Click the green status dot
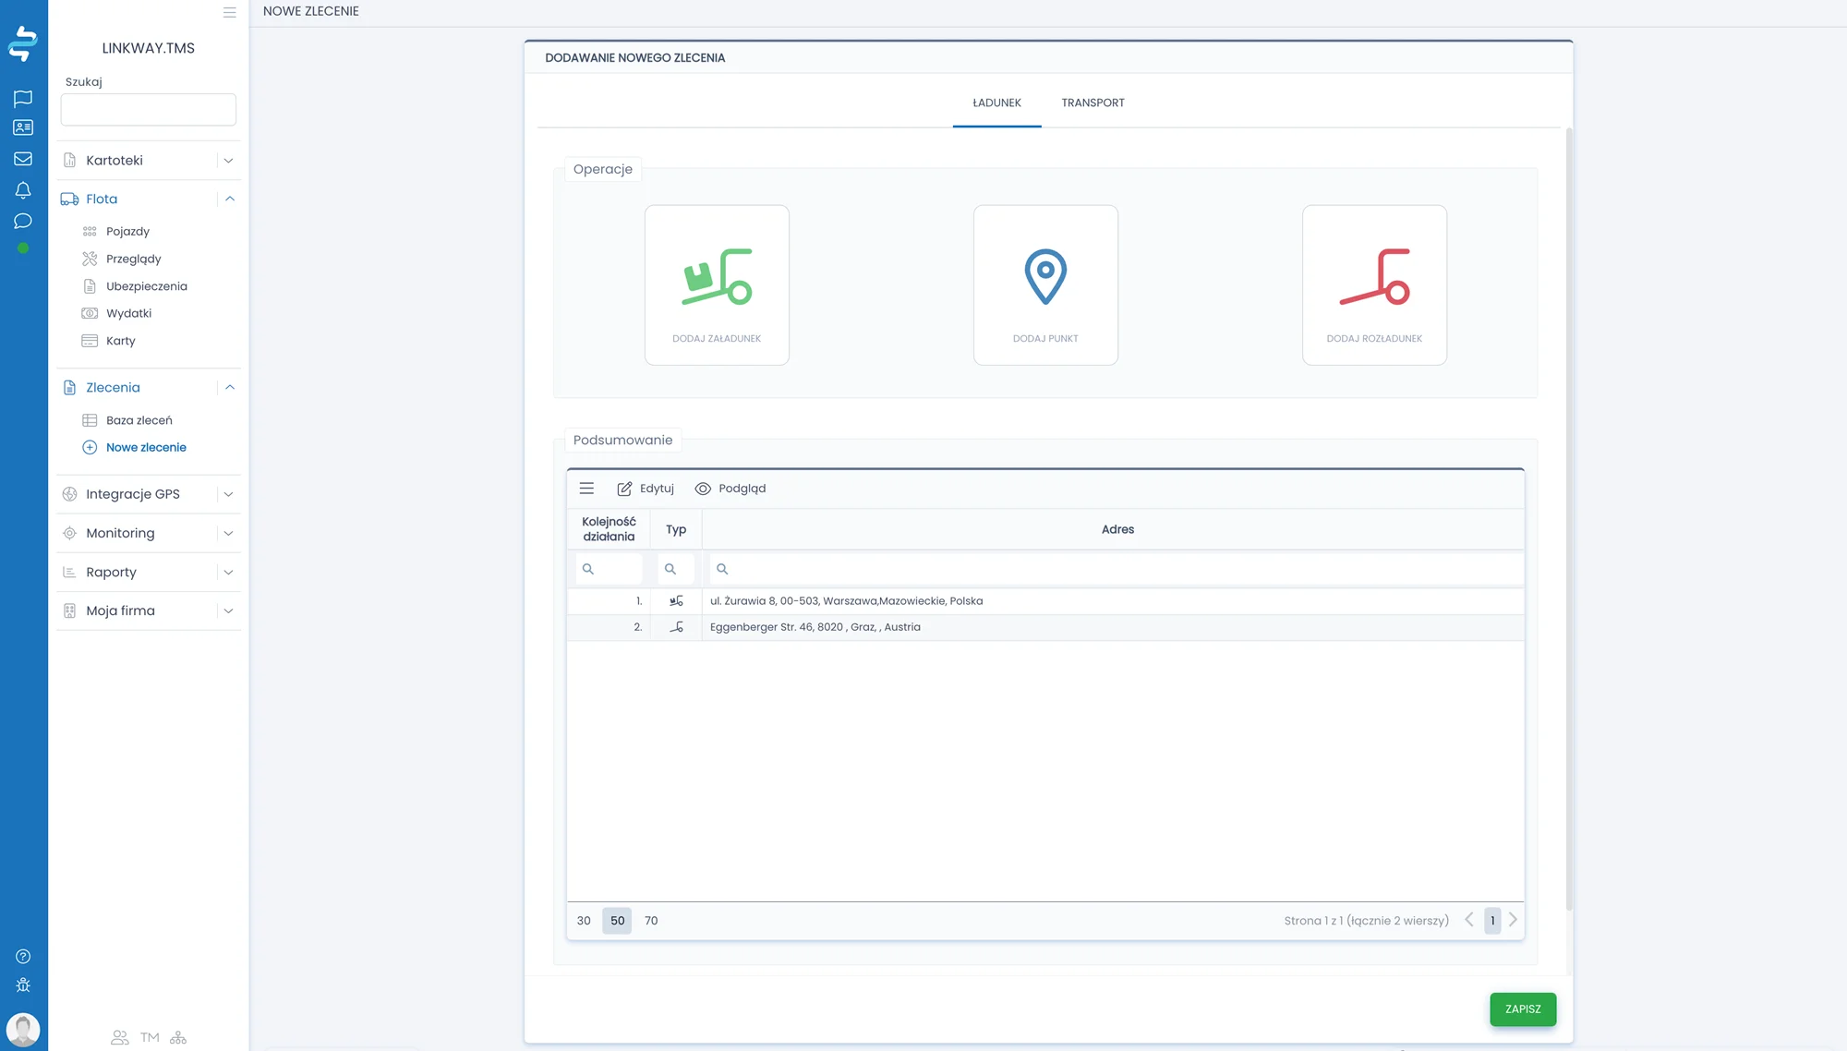The height and width of the screenshot is (1051, 1847). pos(23,248)
